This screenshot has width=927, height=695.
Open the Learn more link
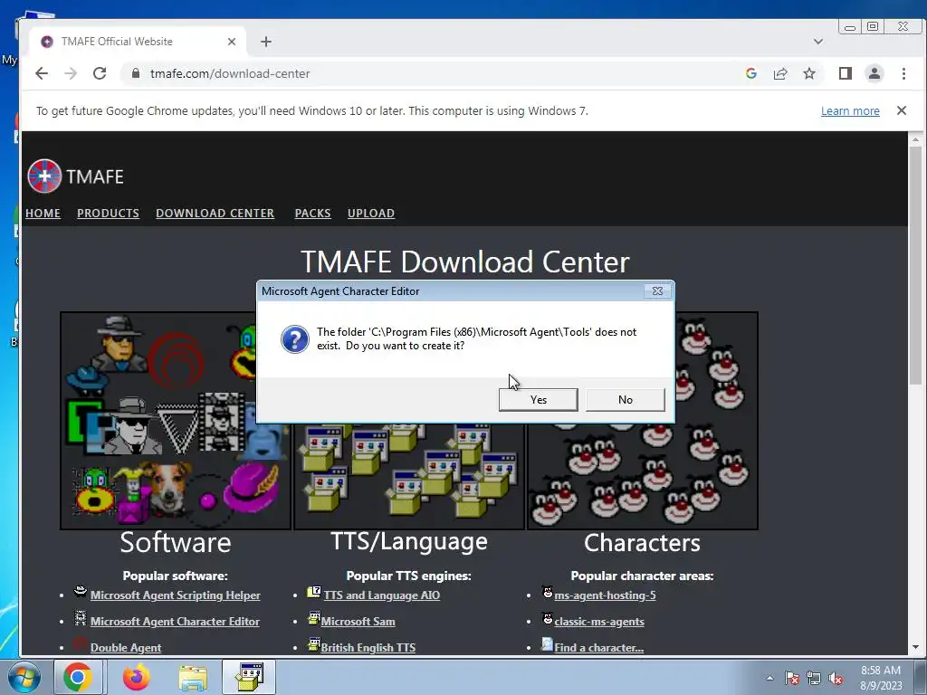(849, 110)
